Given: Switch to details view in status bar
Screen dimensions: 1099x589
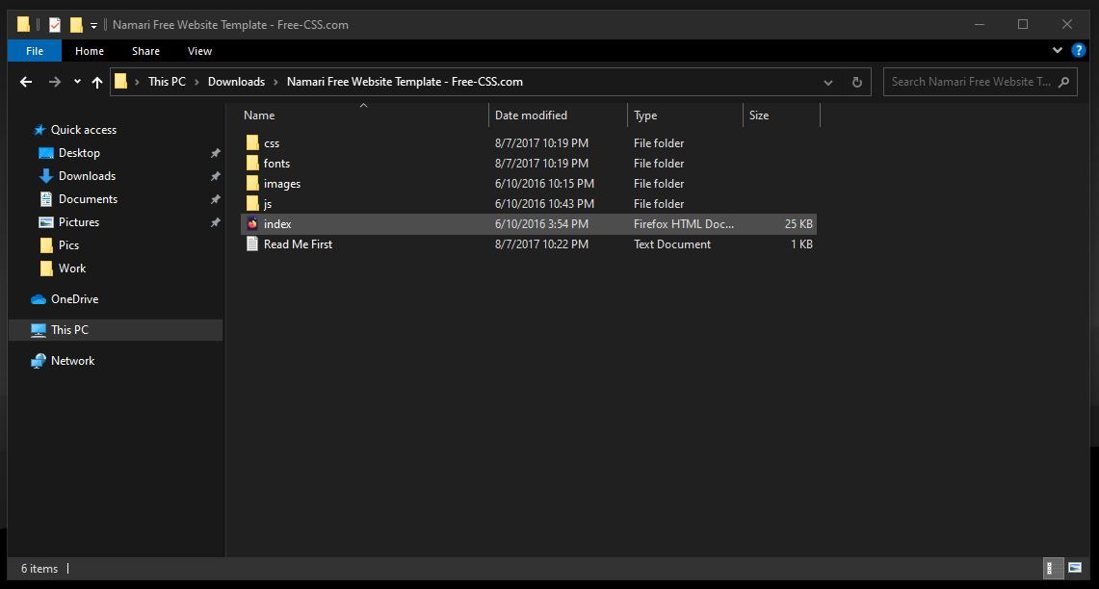Looking at the screenshot, I should tap(1054, 569).
